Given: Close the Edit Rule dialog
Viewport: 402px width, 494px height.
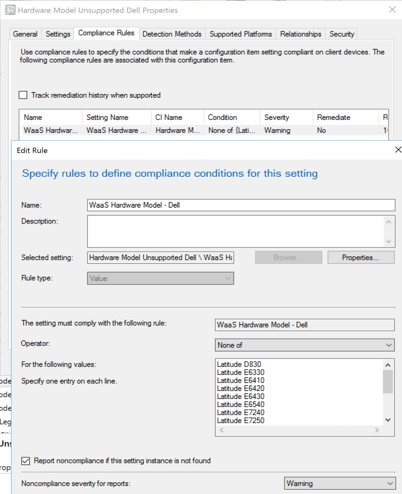Looking at the screenshot, I should point(398,150).
